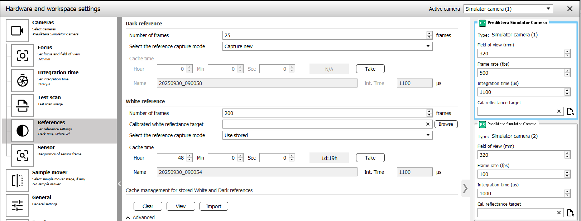Click Browse for white reflectance target

[446, 124]
